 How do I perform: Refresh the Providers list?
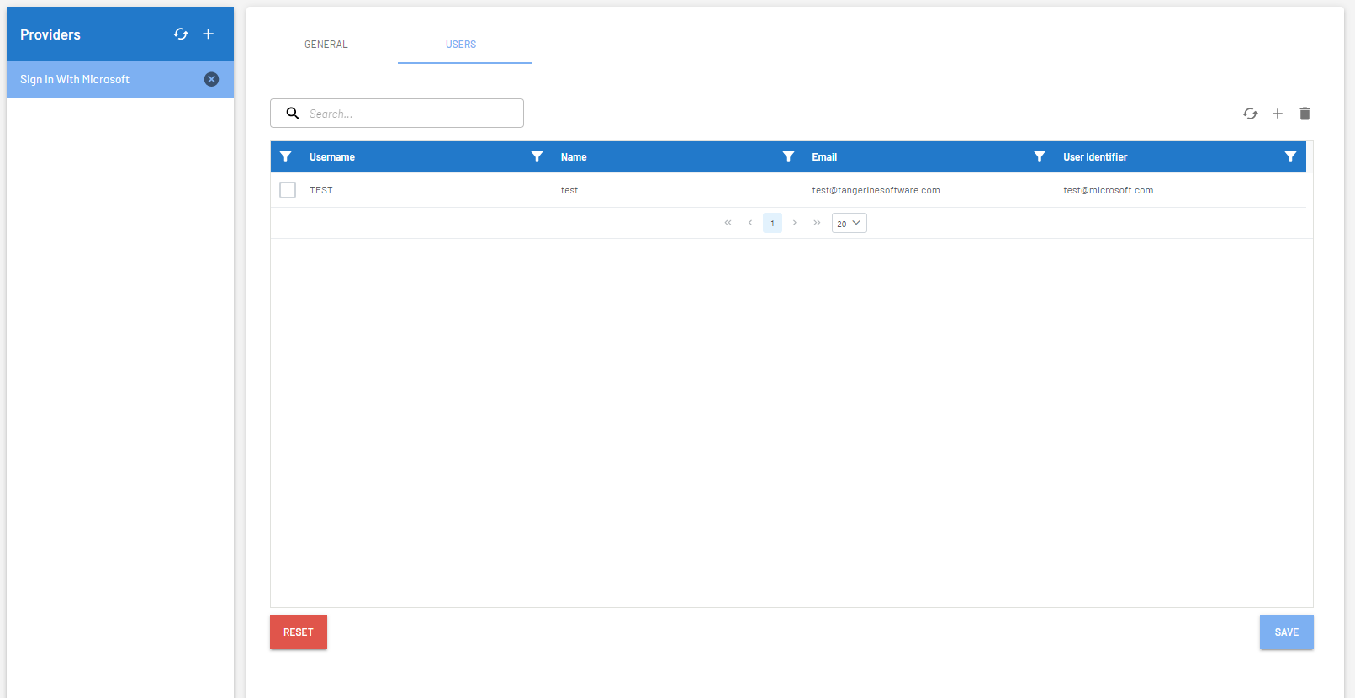click(181, 34)
